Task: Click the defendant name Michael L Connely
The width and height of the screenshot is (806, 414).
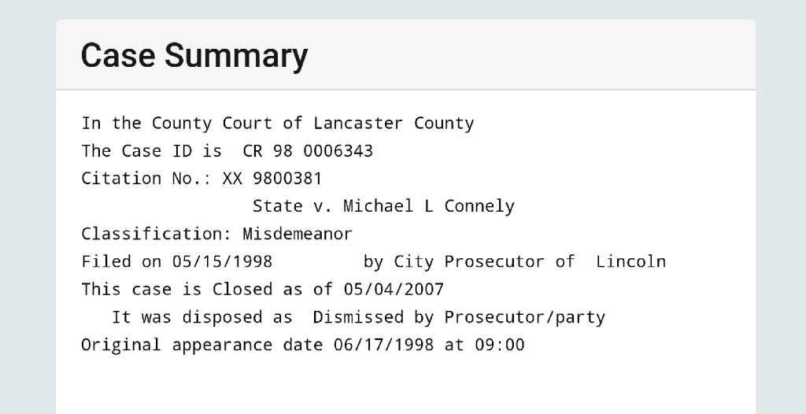Action: coord(428,206)
